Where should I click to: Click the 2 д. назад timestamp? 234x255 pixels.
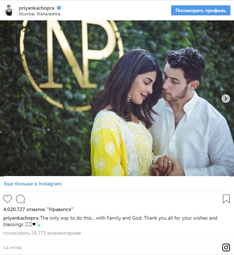tap(13, 248)
